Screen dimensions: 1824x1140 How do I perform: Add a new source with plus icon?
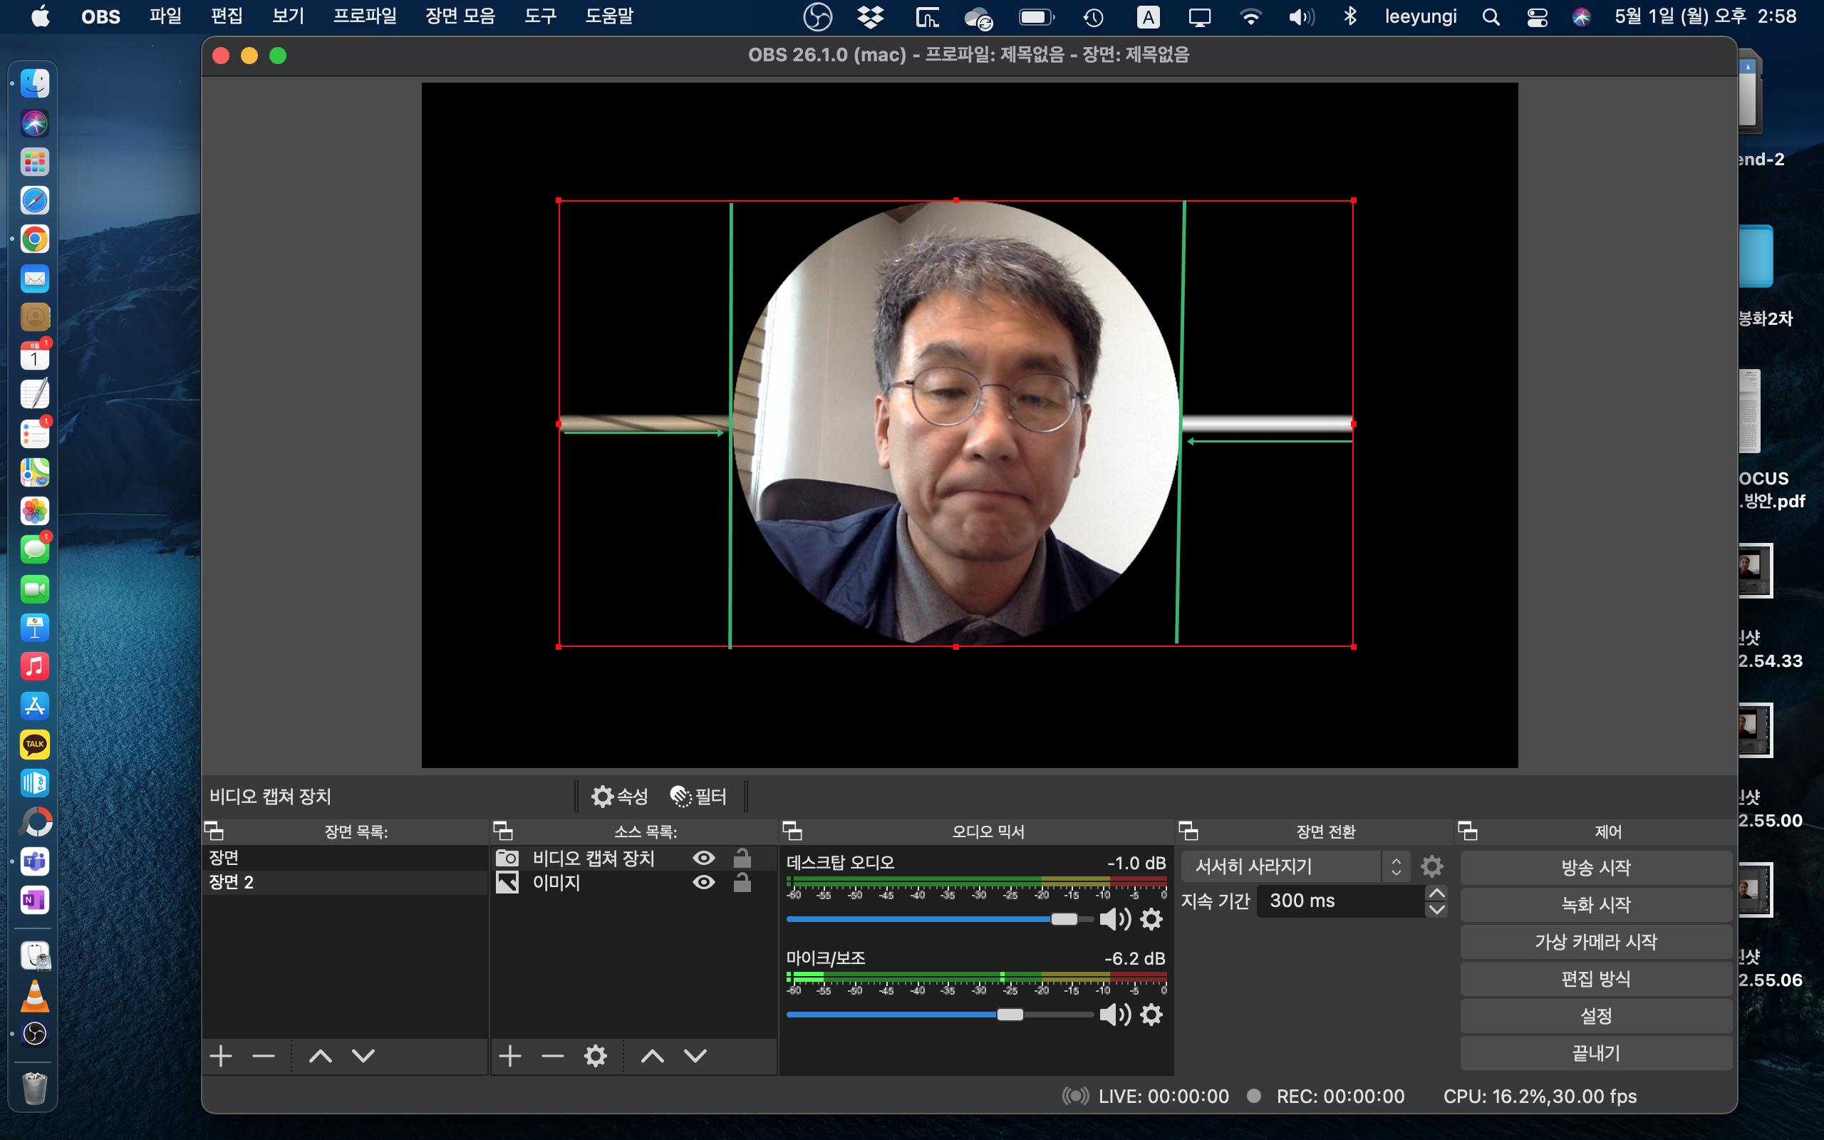pyautogui.click(x=510, y=1055)
